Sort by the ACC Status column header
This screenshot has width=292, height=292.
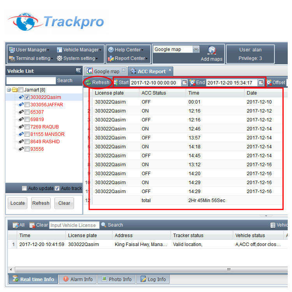tap(162, 93)
